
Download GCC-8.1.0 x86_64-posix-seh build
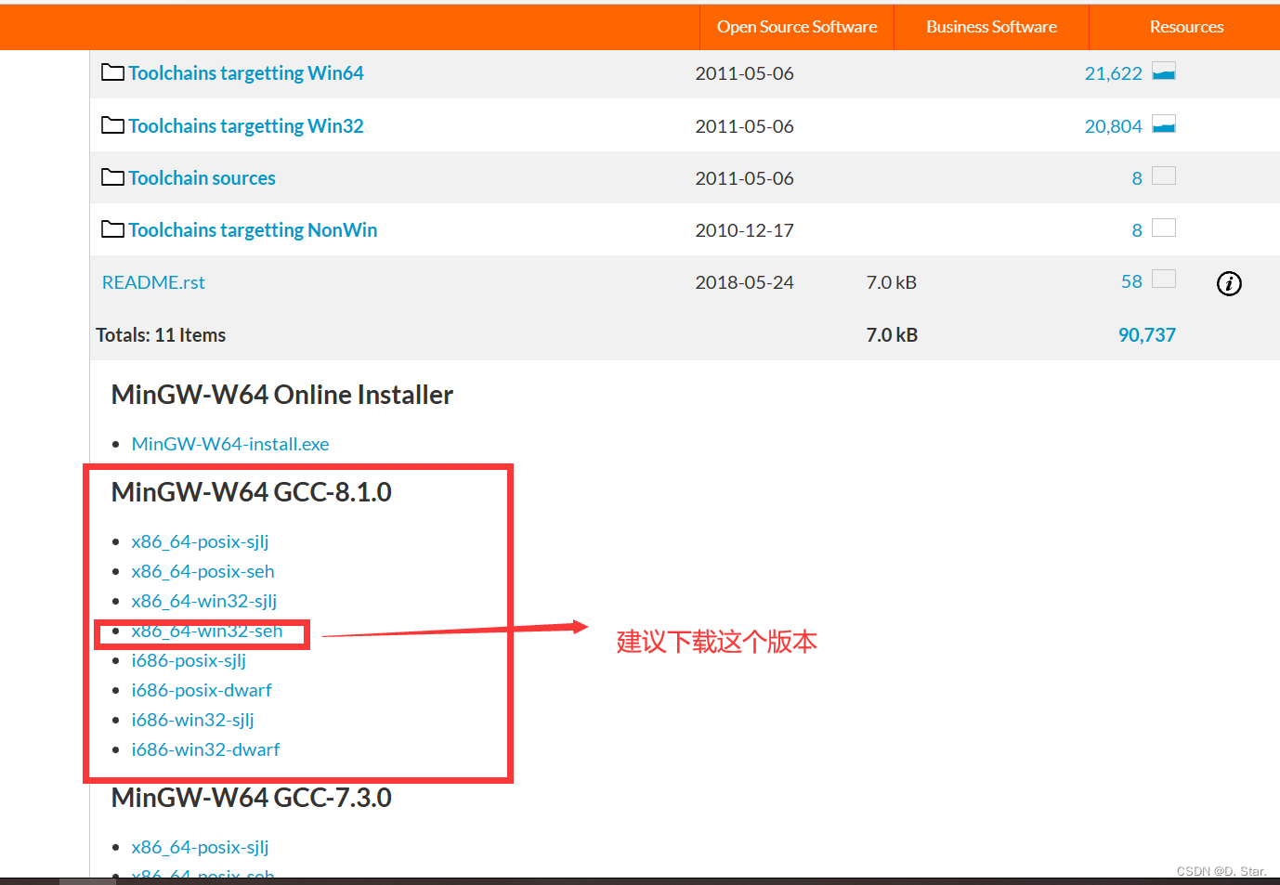(202, 571)
